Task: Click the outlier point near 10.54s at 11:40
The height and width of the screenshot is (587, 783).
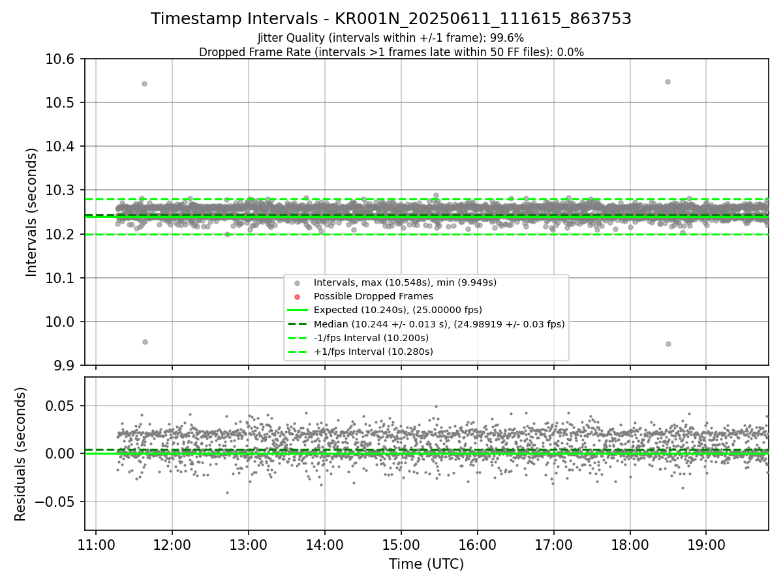Action: [144, 83]
